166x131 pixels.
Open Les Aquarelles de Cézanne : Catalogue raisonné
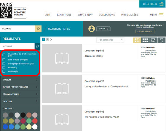tap(106, 86)
